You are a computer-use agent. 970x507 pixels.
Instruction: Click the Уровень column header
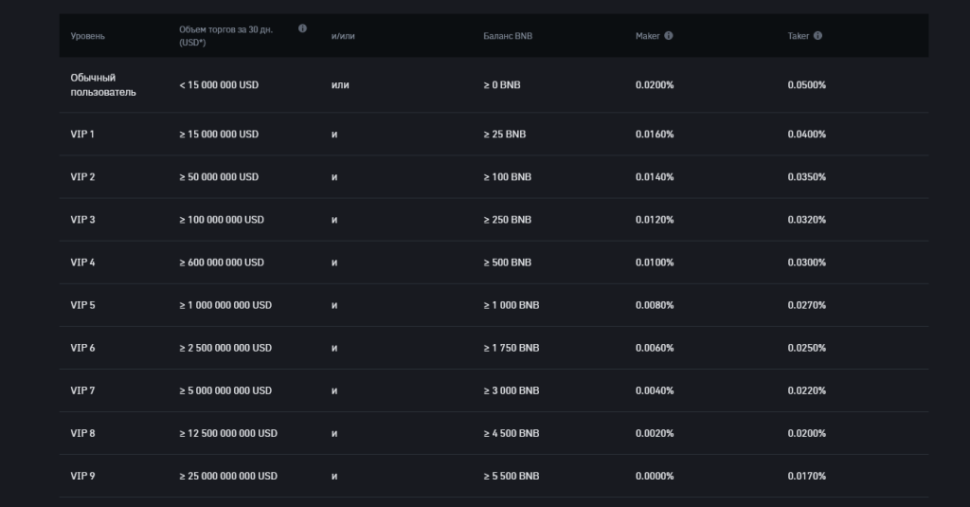point(87,36)
